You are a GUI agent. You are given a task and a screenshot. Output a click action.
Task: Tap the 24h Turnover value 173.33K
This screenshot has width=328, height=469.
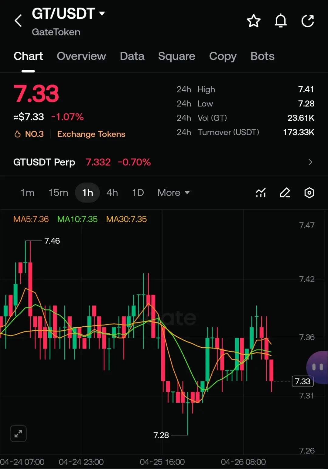[x=299, y=132]
